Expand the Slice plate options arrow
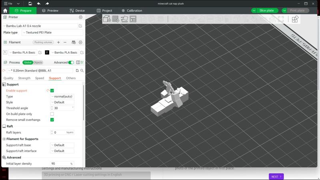The image size is (320, 180). coord(254,11)
